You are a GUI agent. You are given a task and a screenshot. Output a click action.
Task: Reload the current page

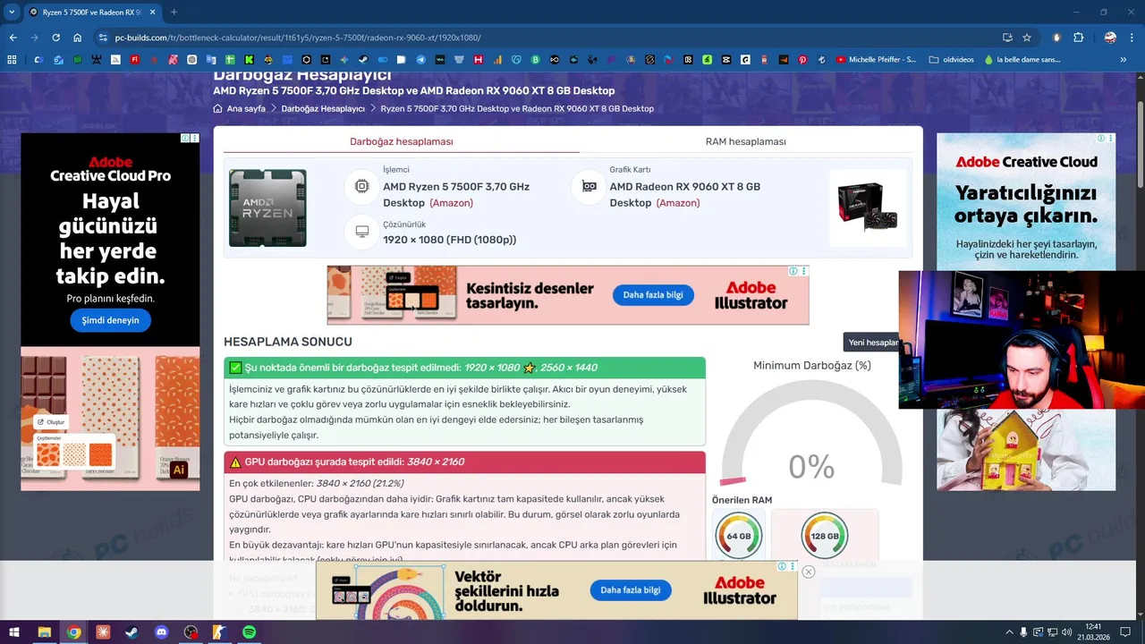click(55, 38)
